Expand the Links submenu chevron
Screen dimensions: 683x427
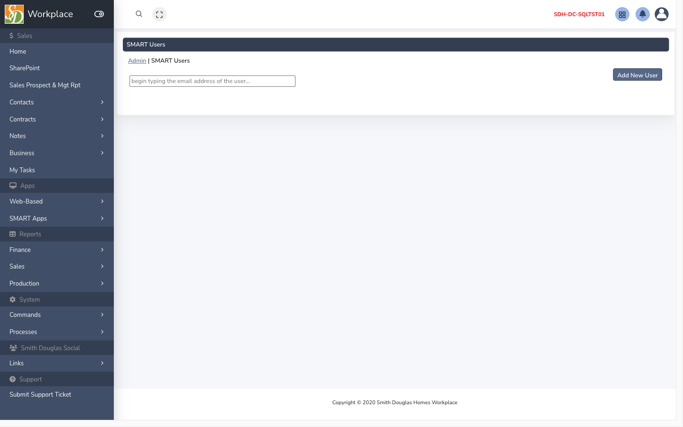point(102,363)
